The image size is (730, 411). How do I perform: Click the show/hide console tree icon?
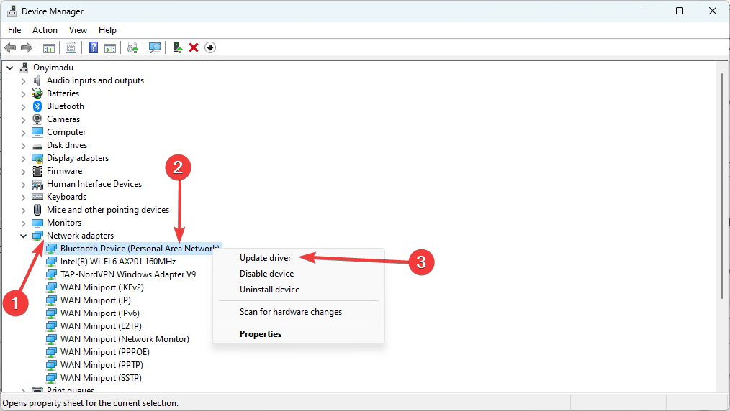click(x=49, y=47)
